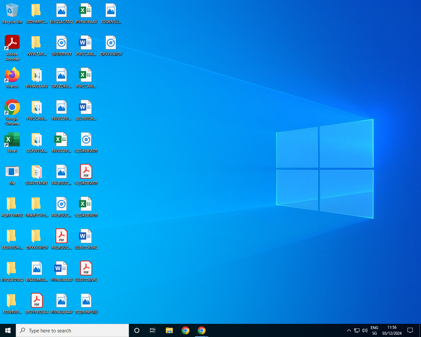Screen dimensions: 421x337
Task: Click the taskbar search box
Action: coord(72,330)
